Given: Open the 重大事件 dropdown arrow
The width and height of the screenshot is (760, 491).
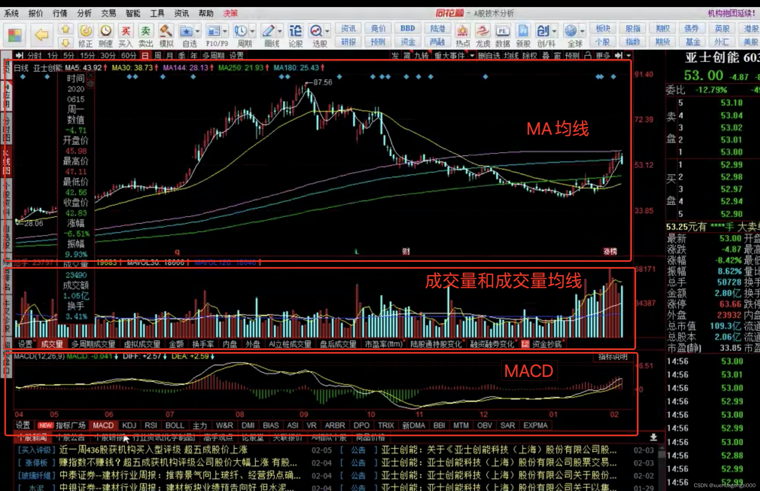Looking at the screenshot, I should pos(472,56).
